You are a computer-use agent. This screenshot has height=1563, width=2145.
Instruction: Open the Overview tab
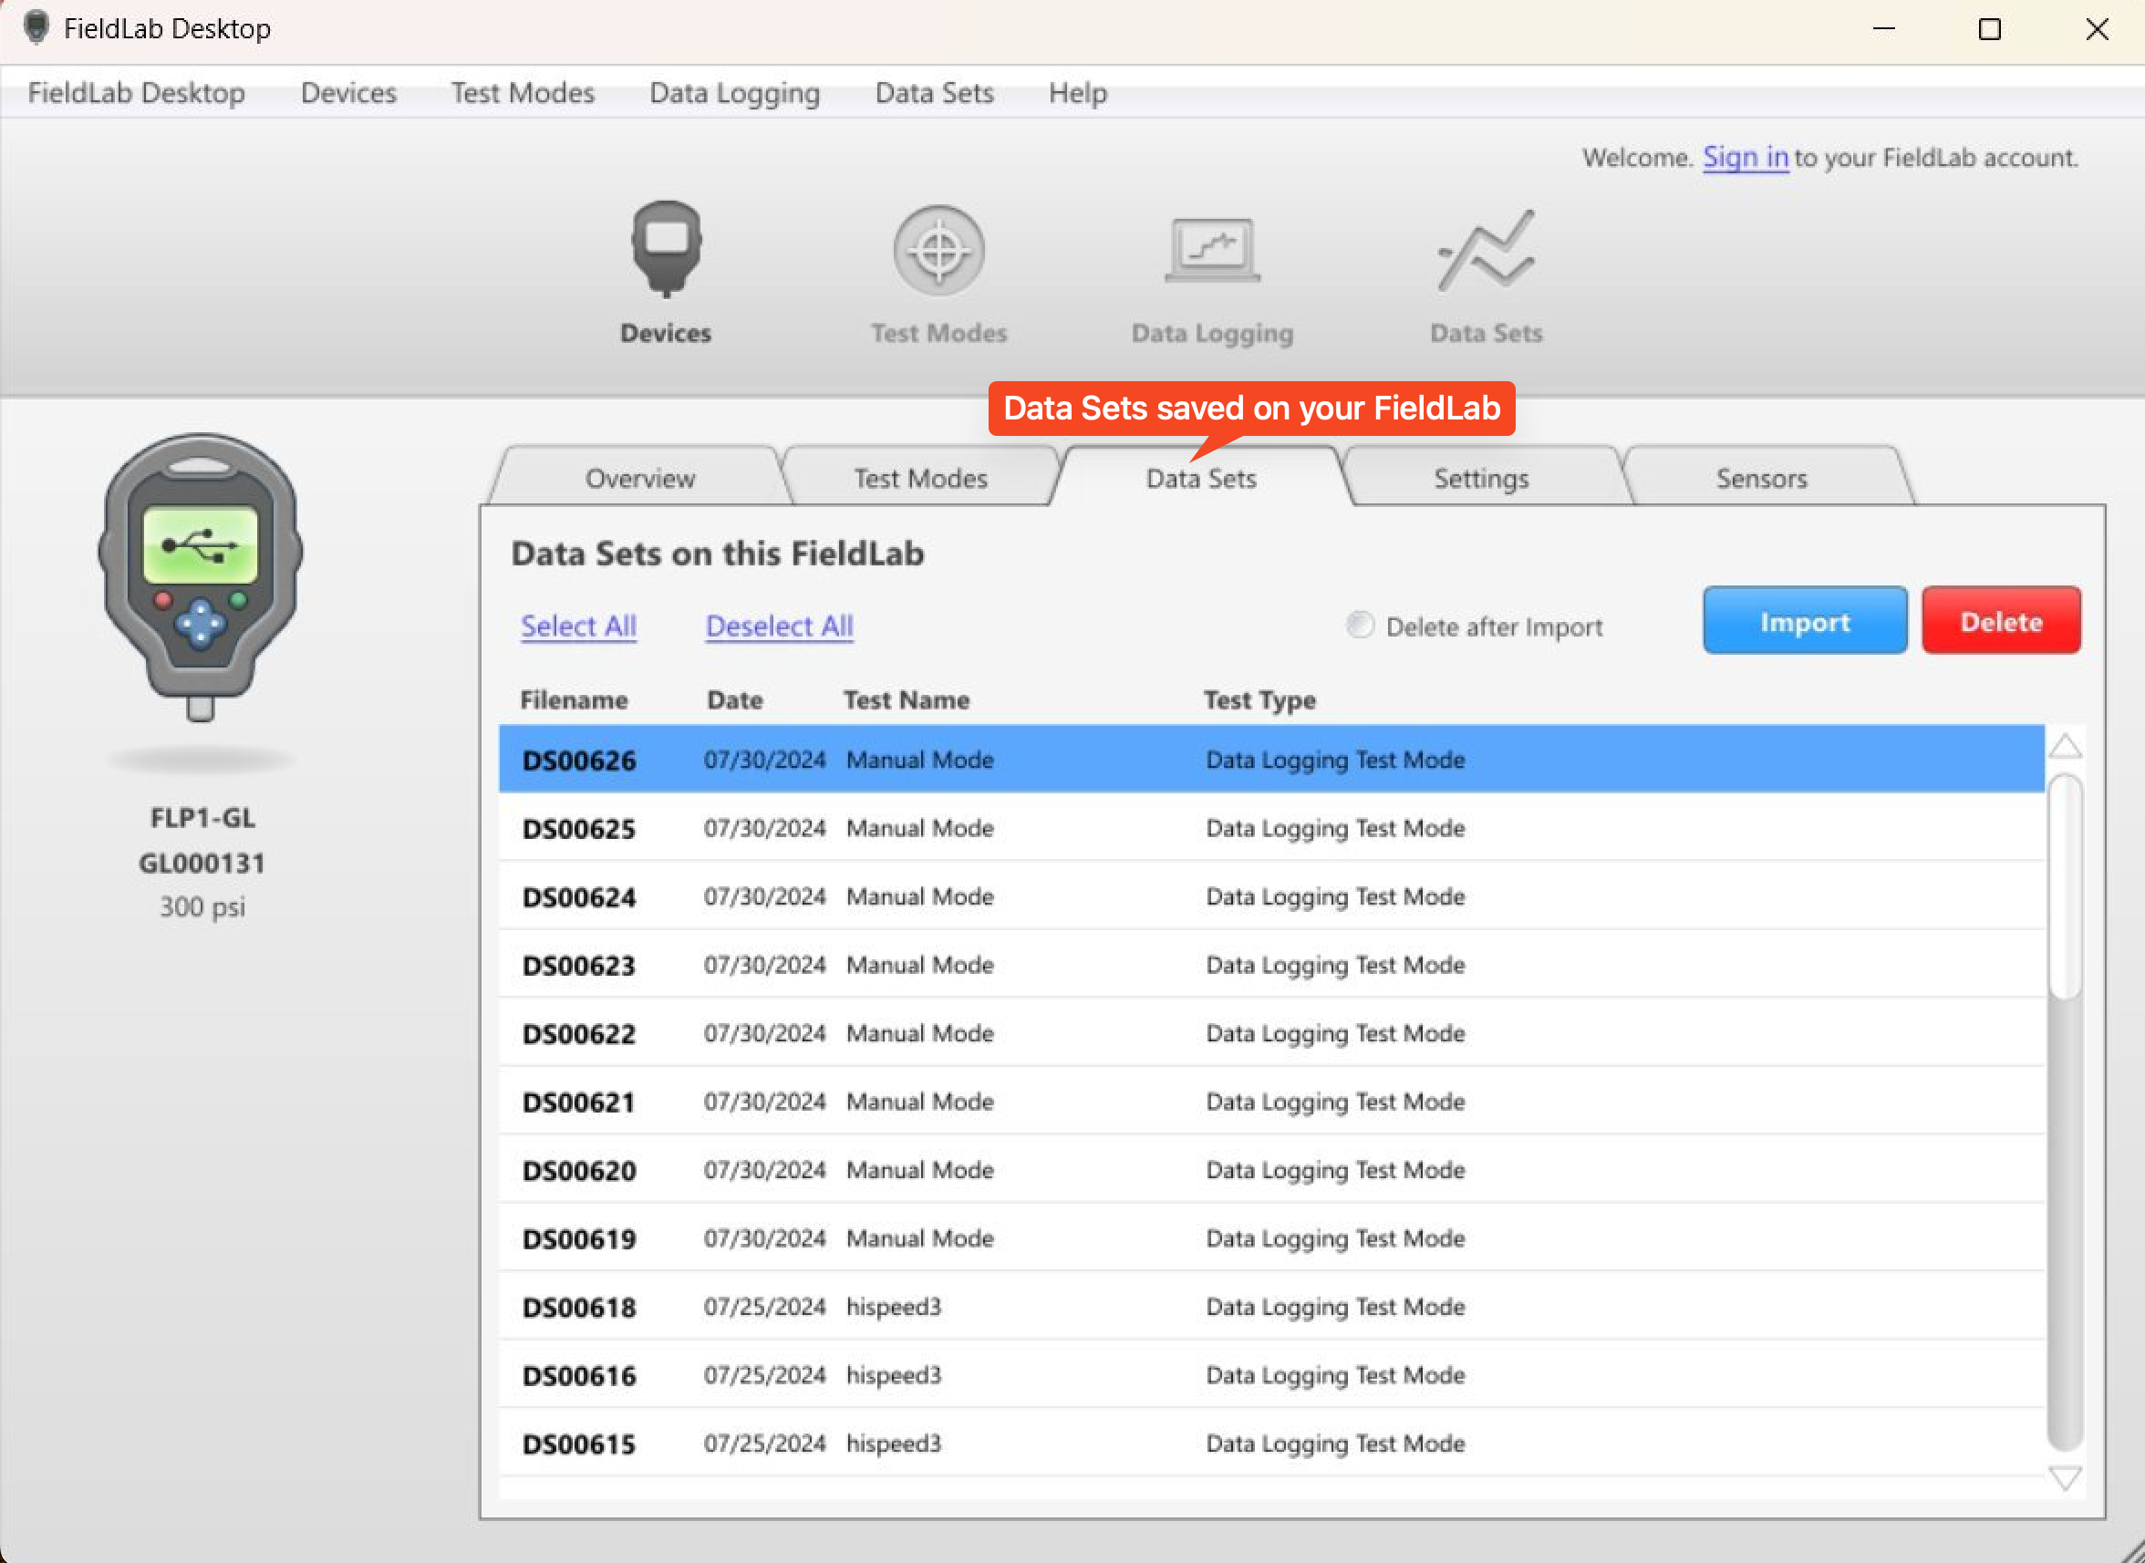coord(639,478)
